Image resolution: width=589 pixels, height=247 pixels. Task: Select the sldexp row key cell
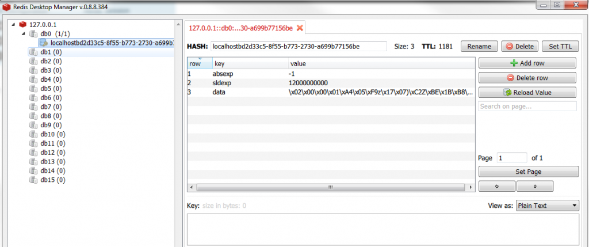pyautogui.click(x=250, y=83)
